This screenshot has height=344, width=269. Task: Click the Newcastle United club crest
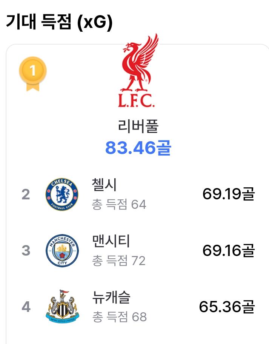[63, 307]
